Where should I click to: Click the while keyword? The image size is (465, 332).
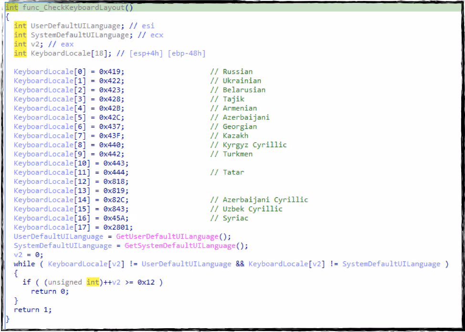(x=24, y=264)
